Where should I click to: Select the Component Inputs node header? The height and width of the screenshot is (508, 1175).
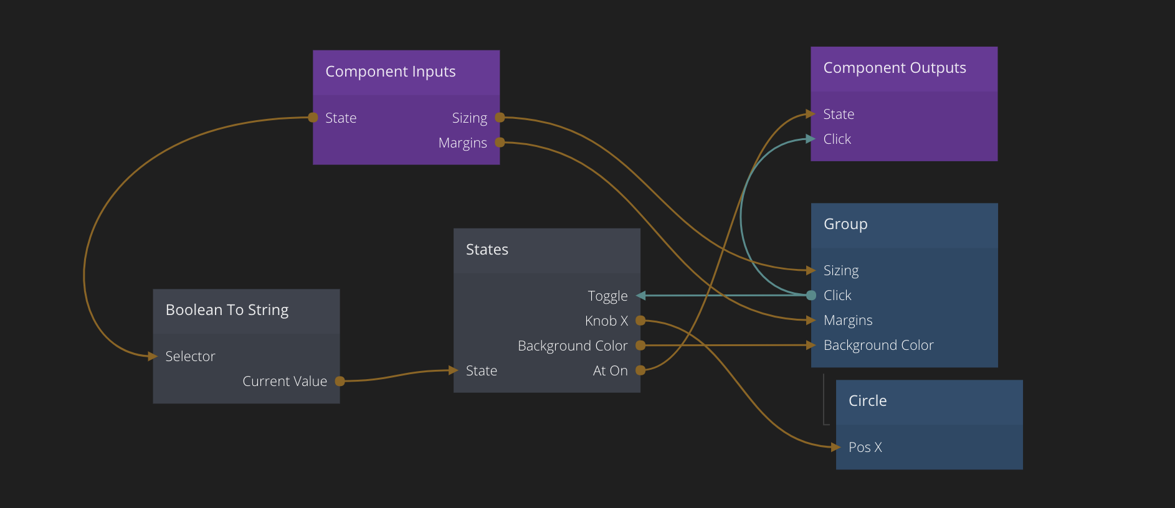pos(406,72)
